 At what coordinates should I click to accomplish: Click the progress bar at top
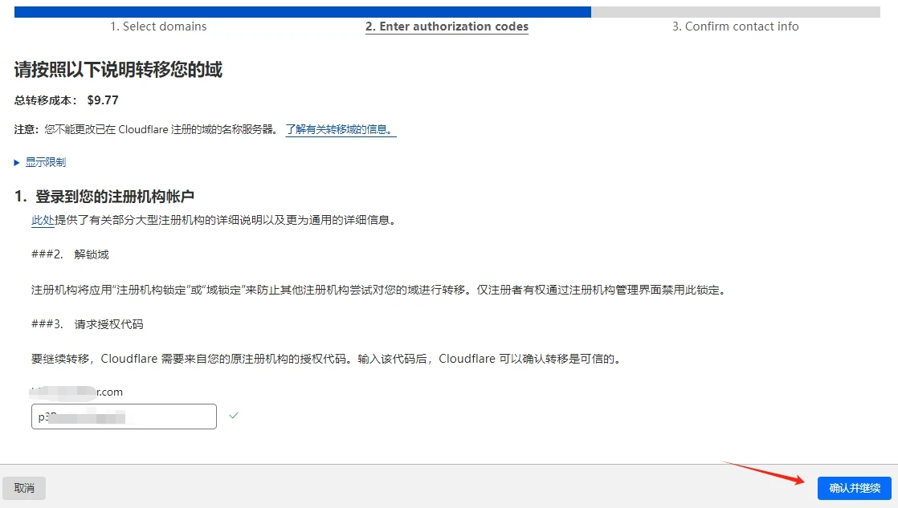pos(447,12)
